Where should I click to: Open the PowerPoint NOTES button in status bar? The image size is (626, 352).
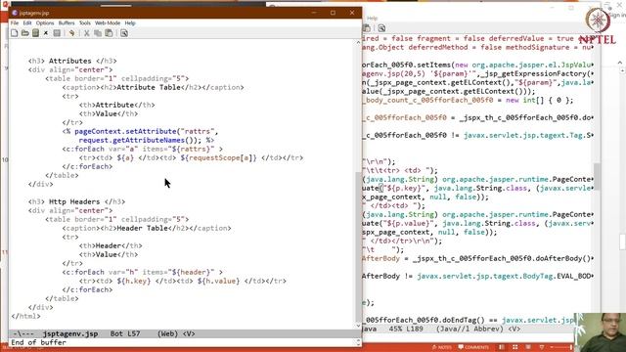[x=441, y=347]
